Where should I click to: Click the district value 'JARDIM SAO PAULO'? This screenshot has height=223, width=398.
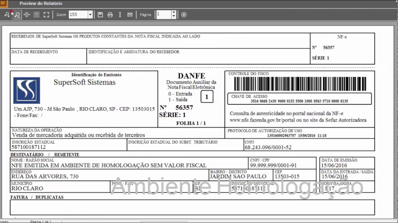(238, 177)
